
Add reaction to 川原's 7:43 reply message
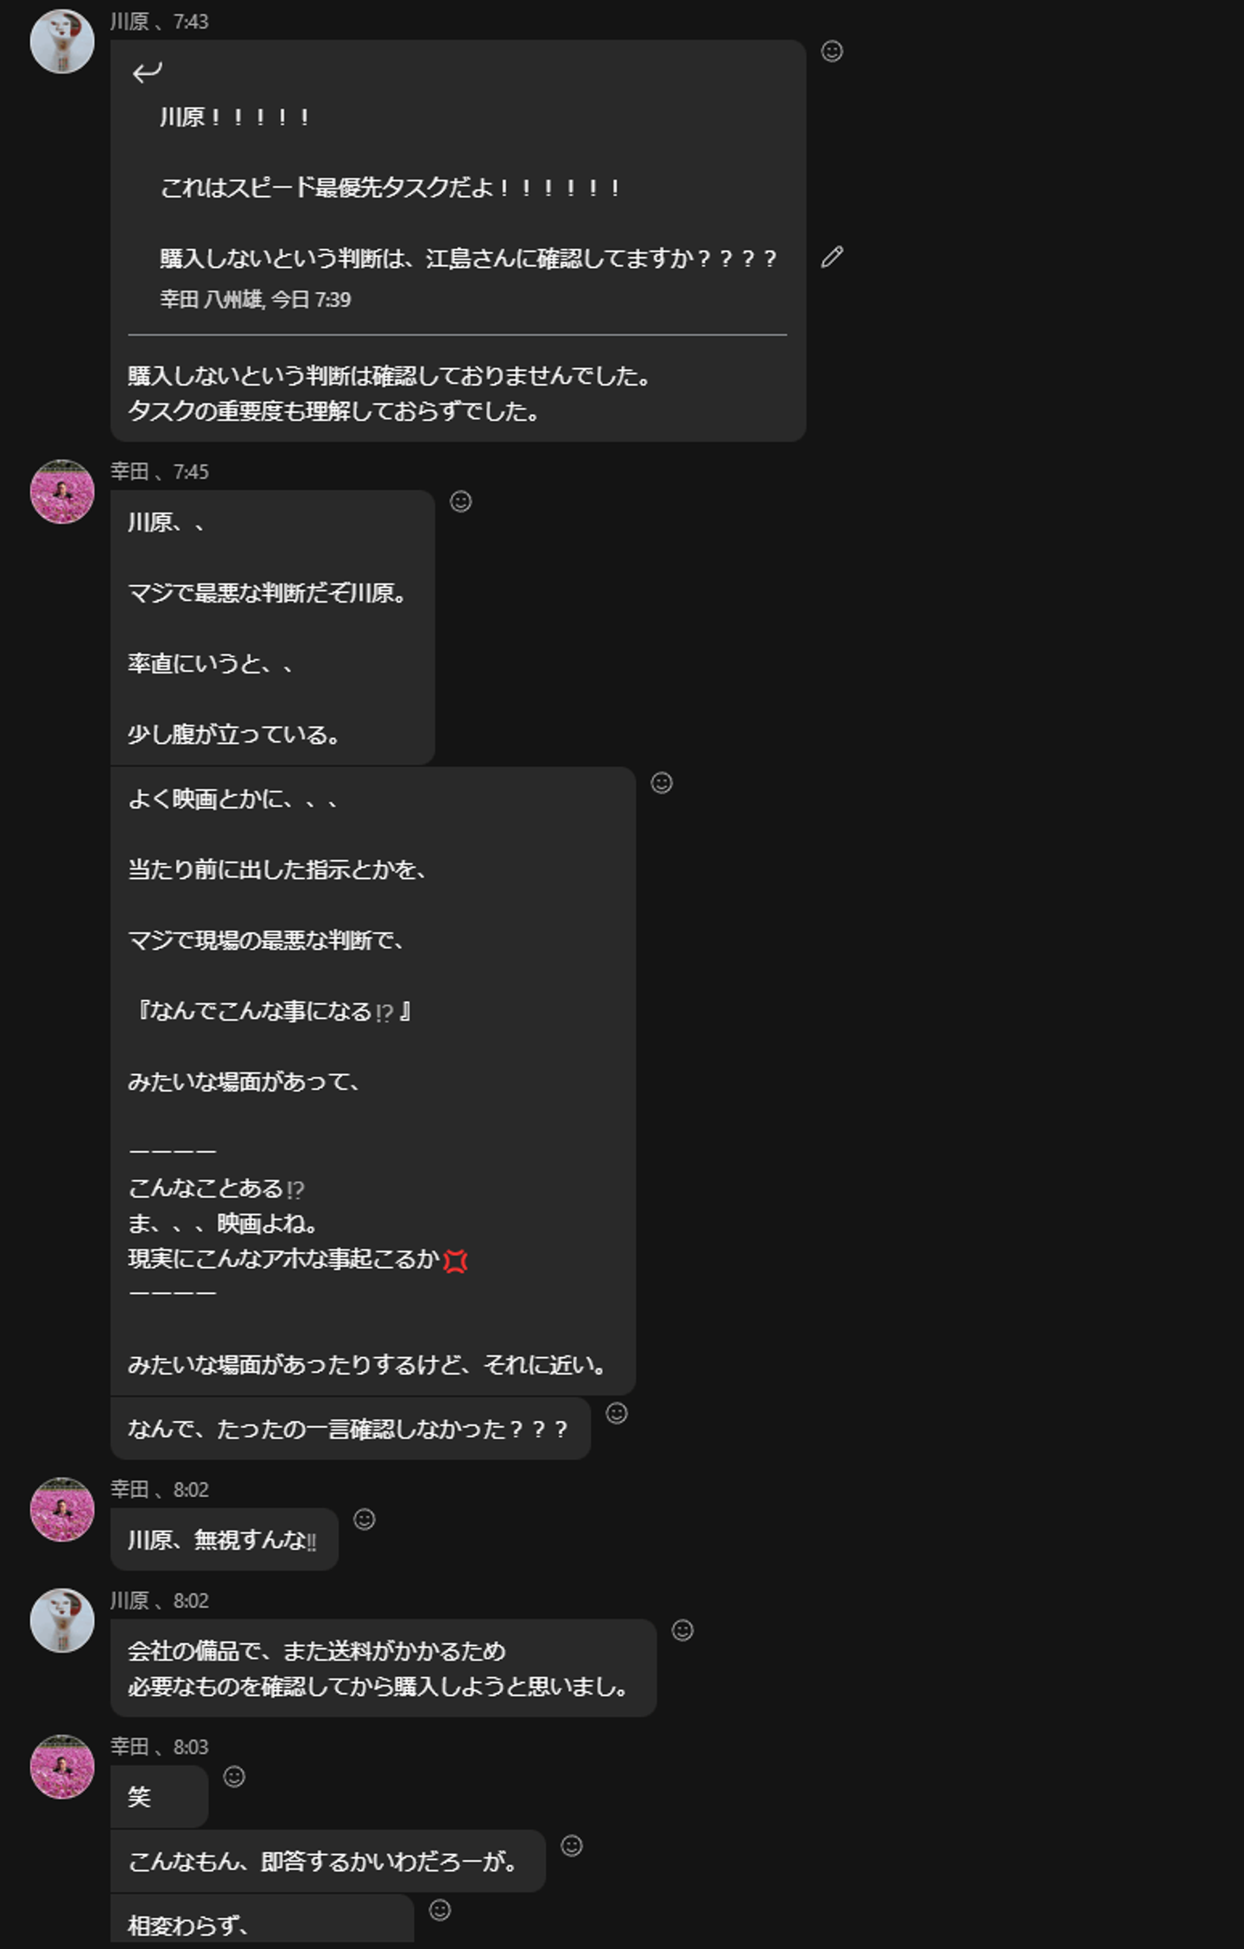(x=832, y=51)
